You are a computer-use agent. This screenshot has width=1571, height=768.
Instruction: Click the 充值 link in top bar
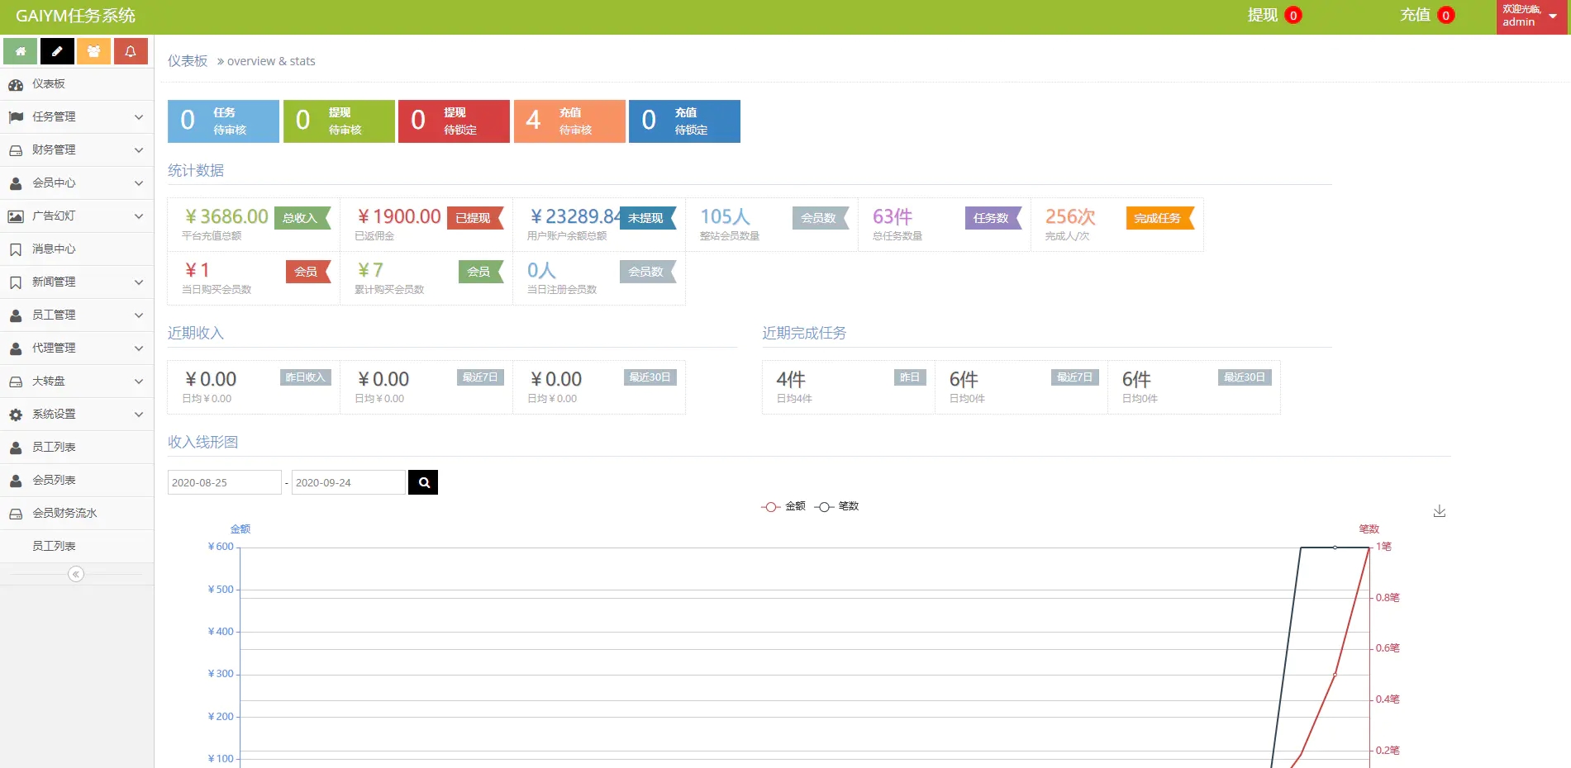[1415, 15]
